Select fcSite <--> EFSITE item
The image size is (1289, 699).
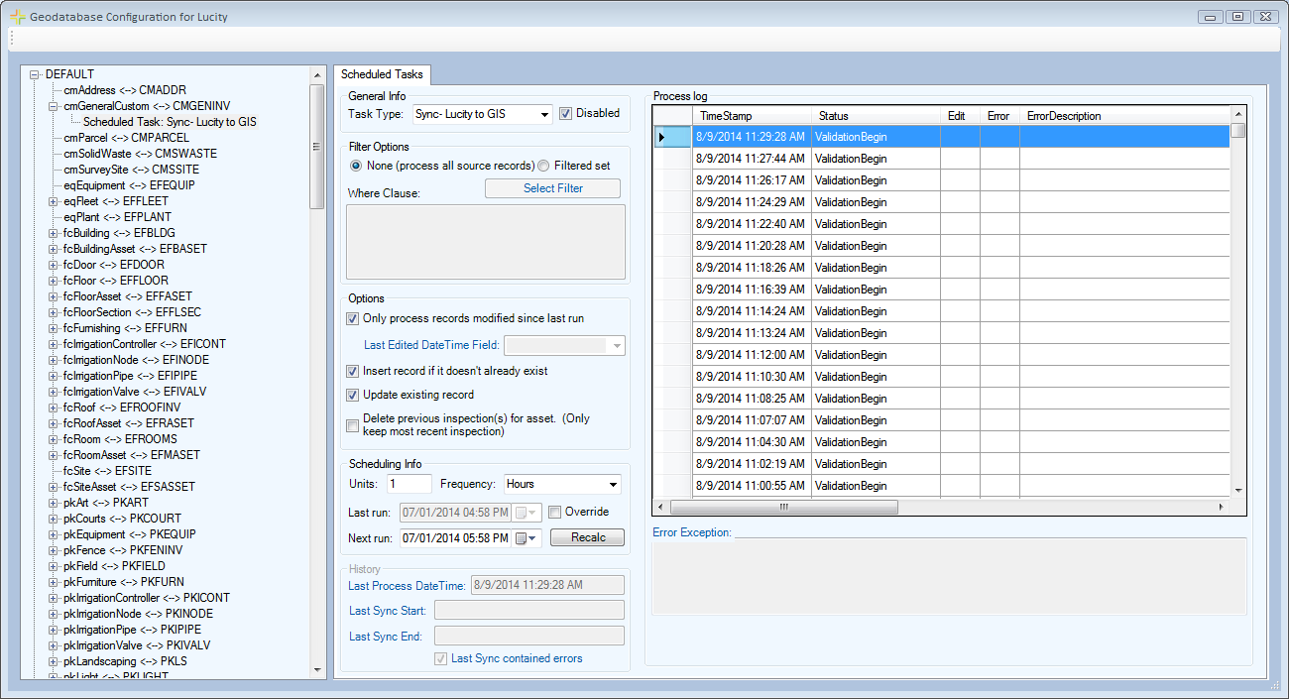click(107, 471)
